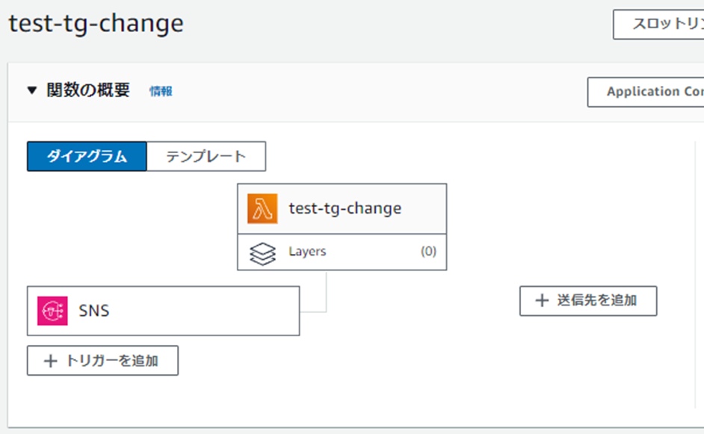This screenshot has width=704, height=434.
Task: Click the Layers label under the function
Action: (307, 252)
